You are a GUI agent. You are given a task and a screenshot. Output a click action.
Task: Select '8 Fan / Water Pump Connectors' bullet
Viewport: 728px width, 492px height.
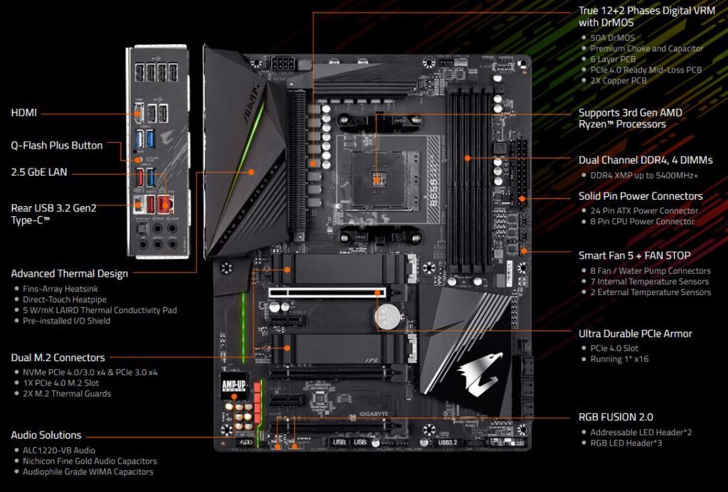651,271
